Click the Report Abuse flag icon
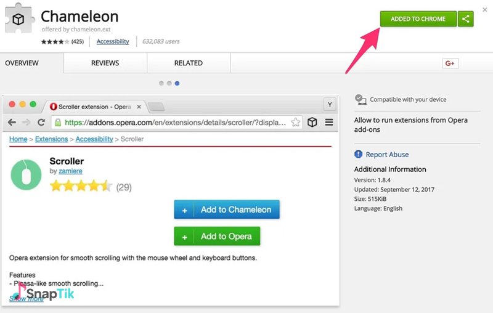 pyautogui.click(x=359, y=155)
